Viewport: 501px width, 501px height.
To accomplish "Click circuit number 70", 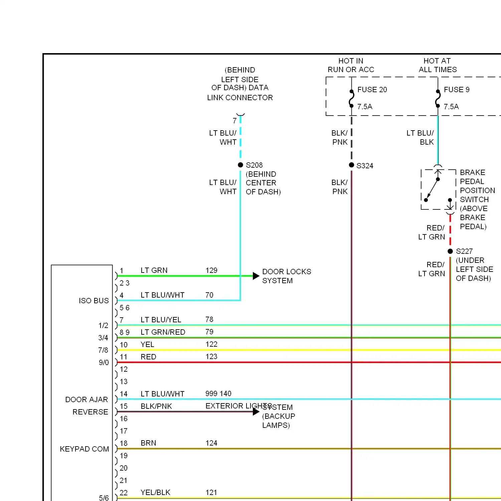I will coord(209,295).
